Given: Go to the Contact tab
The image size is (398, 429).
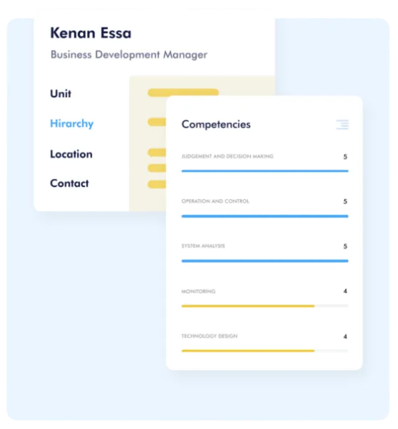Looking at the screenshot, I should pos(69,183).
